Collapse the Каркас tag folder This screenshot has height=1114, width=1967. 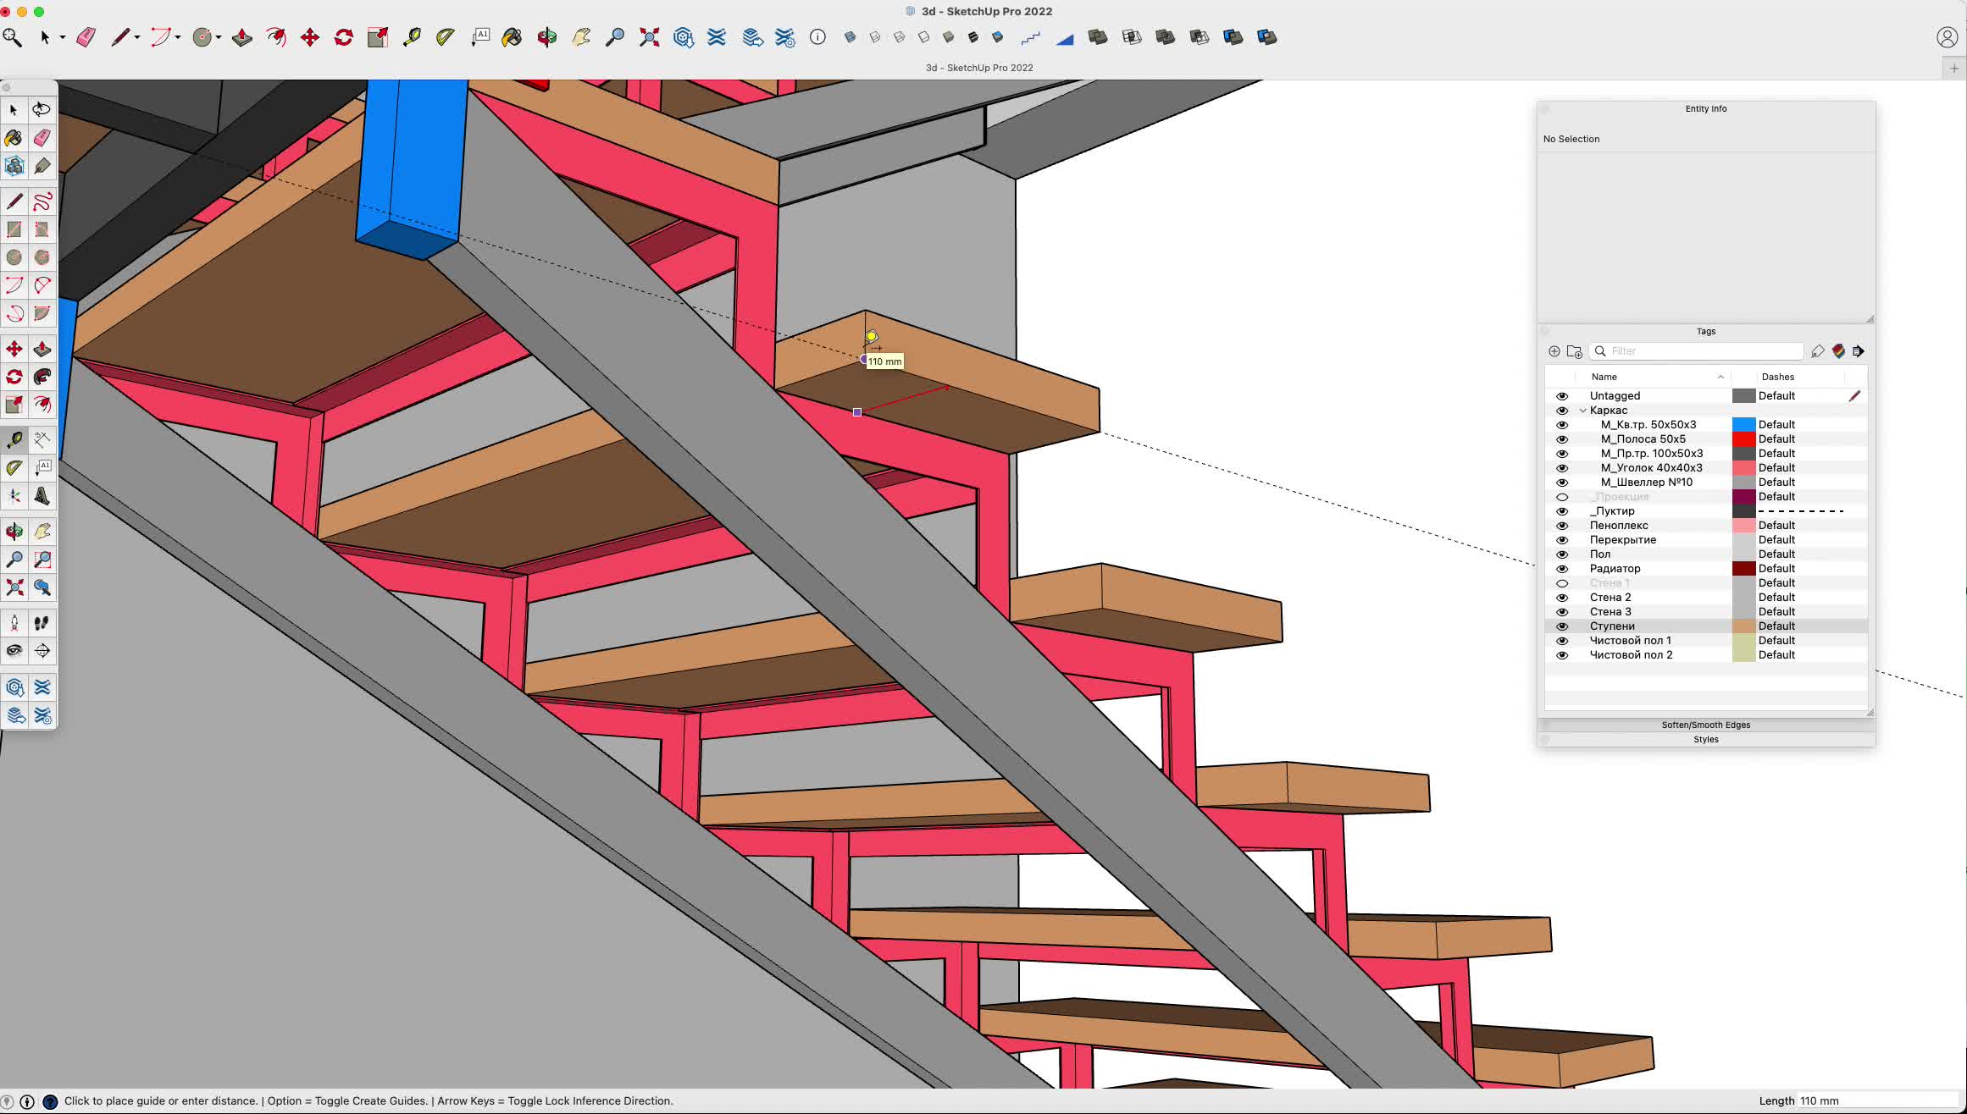[1582, 411]
